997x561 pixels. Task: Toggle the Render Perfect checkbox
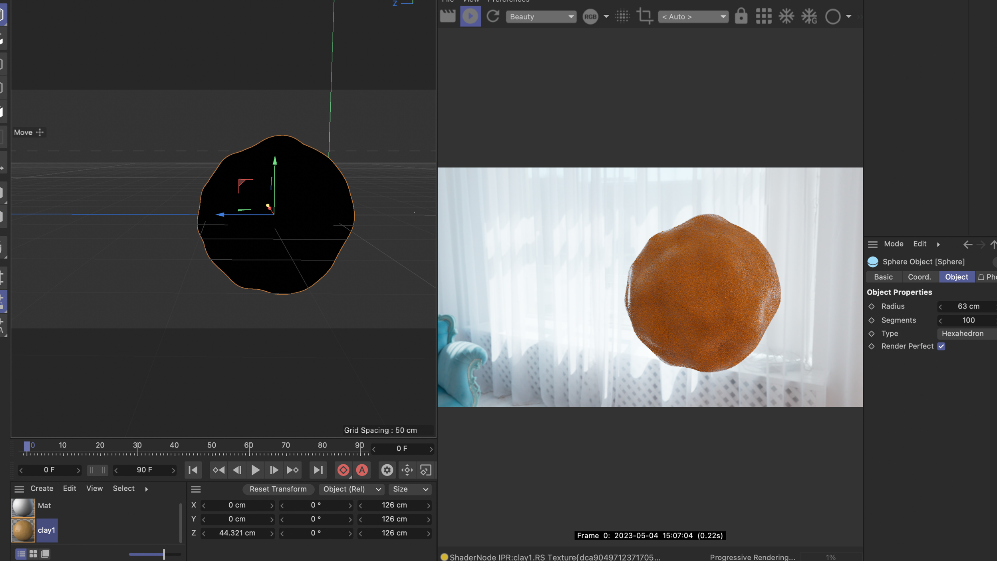(941, 346)
